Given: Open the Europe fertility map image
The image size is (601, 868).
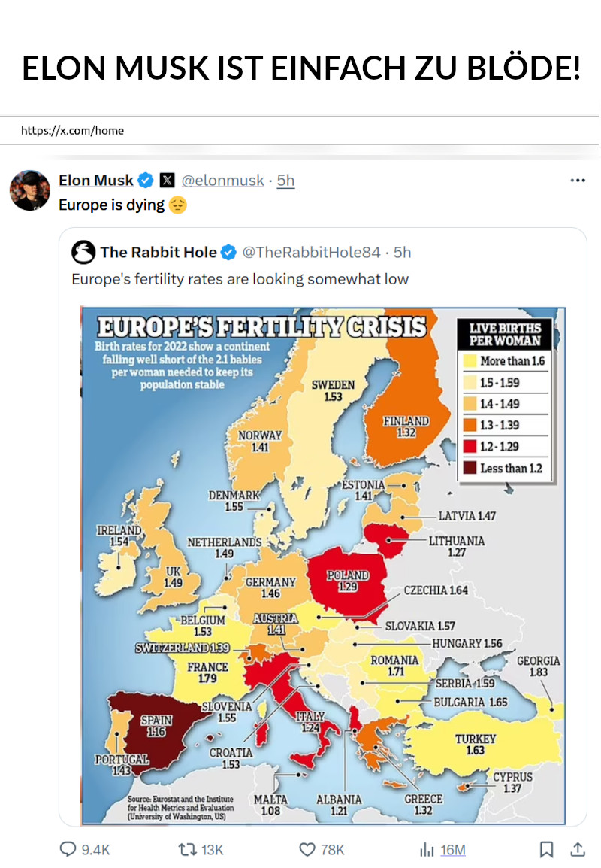Looking at the screenshot, I should pyautogui.click(x=324, y=566).
